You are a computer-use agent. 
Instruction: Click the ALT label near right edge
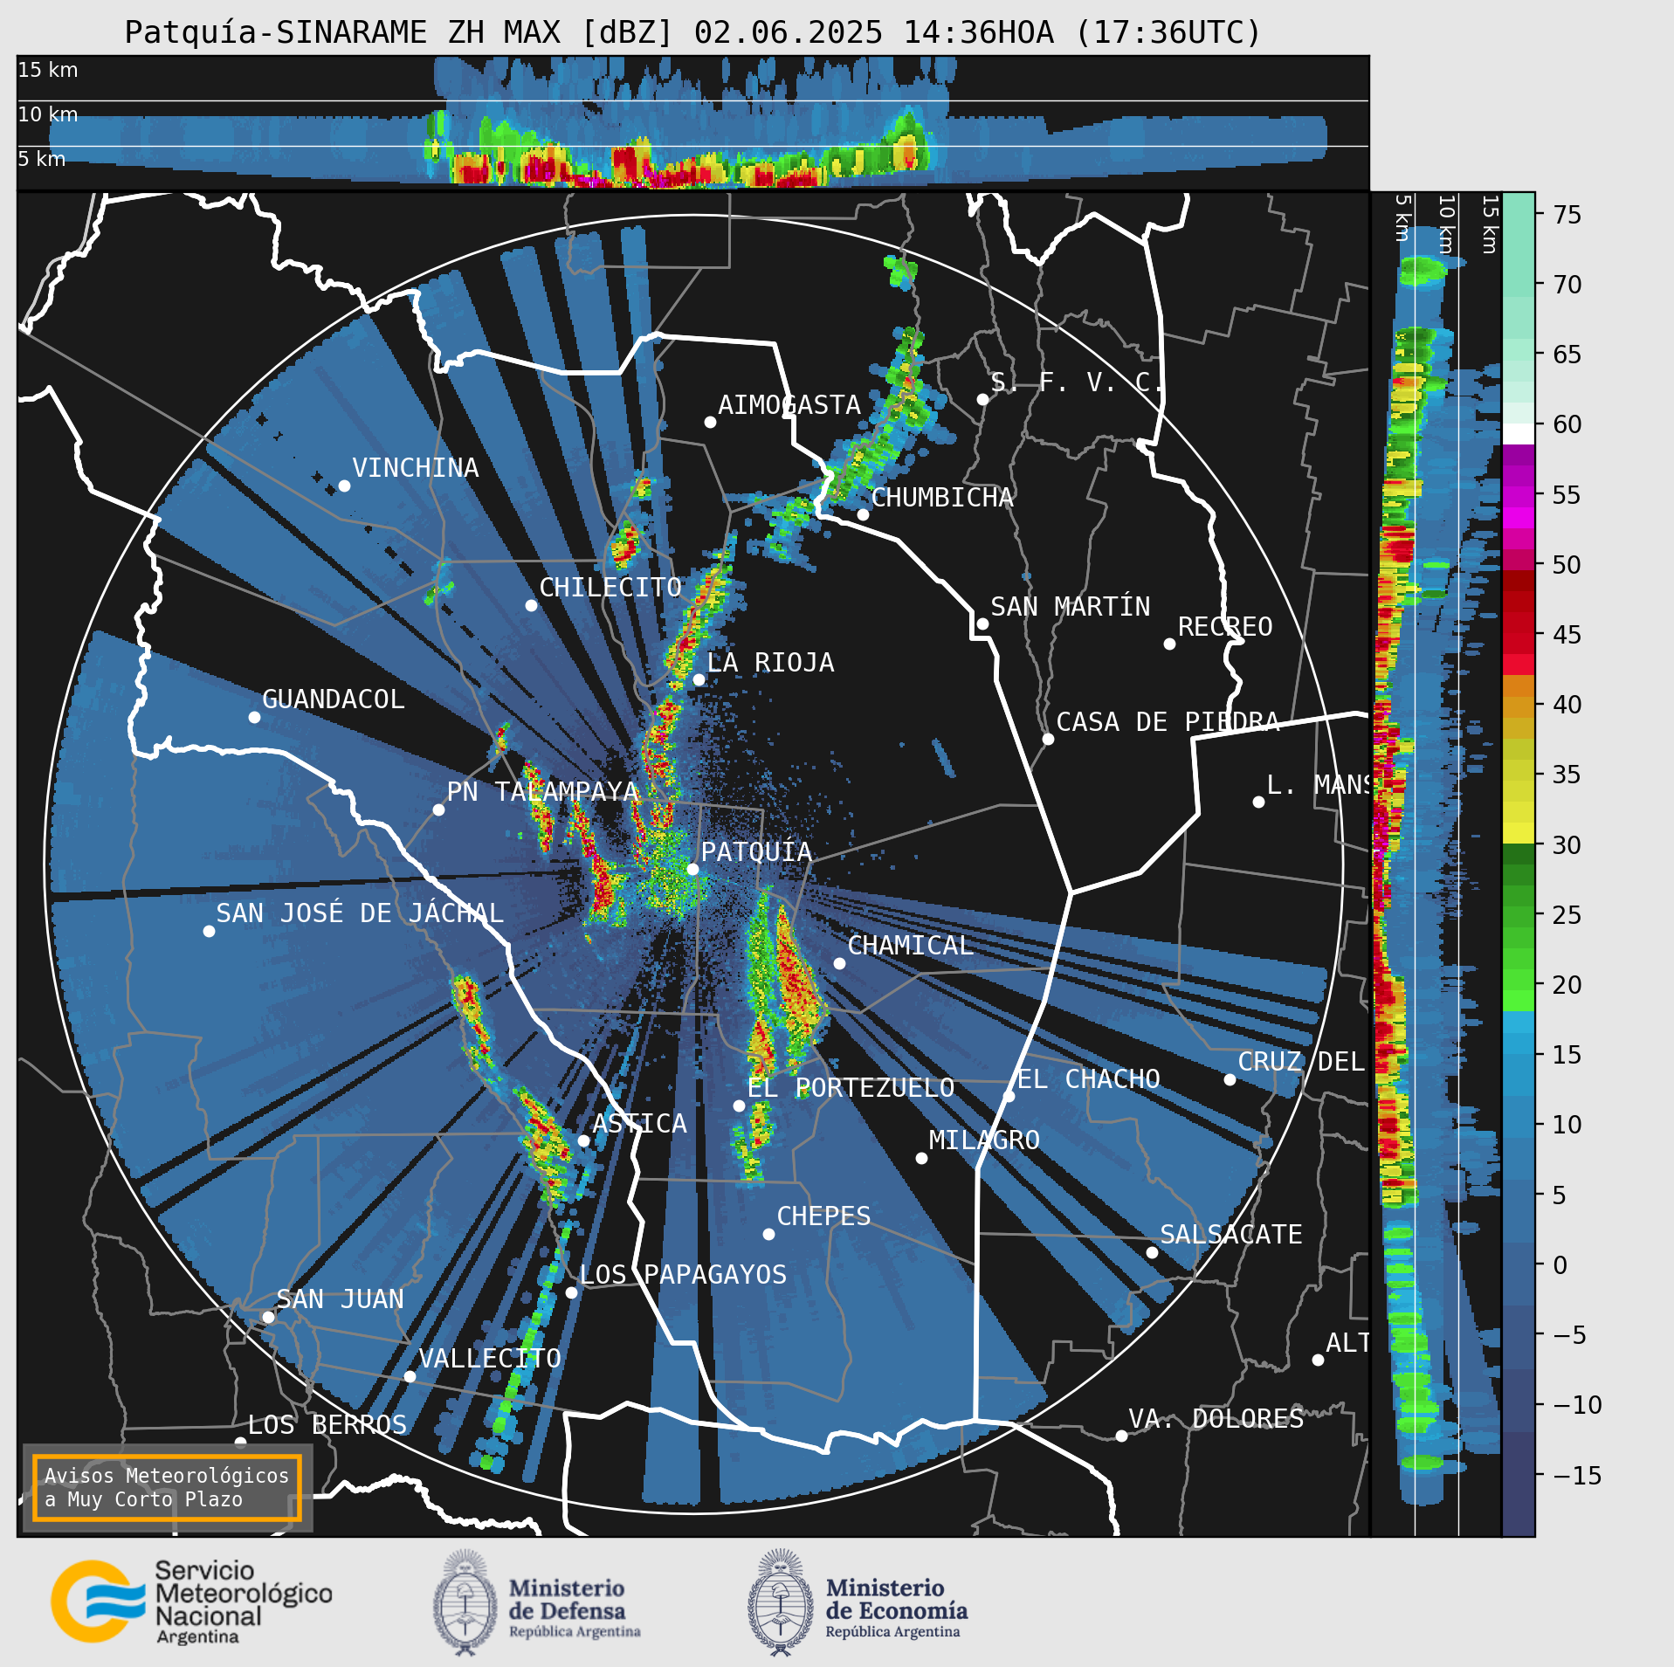click(1347, 1343)
